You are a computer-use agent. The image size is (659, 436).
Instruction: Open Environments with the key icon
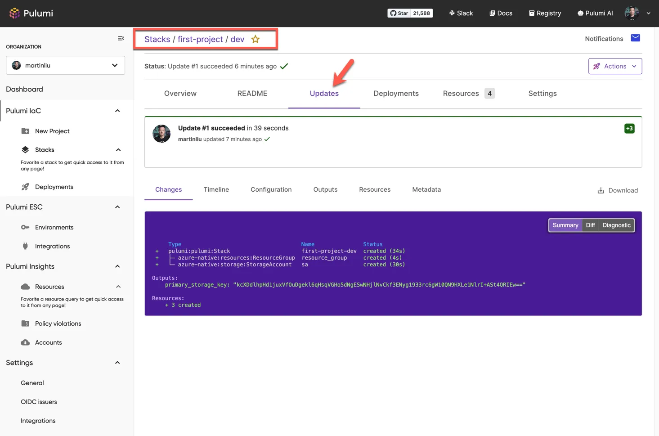[x=25, y=227]
